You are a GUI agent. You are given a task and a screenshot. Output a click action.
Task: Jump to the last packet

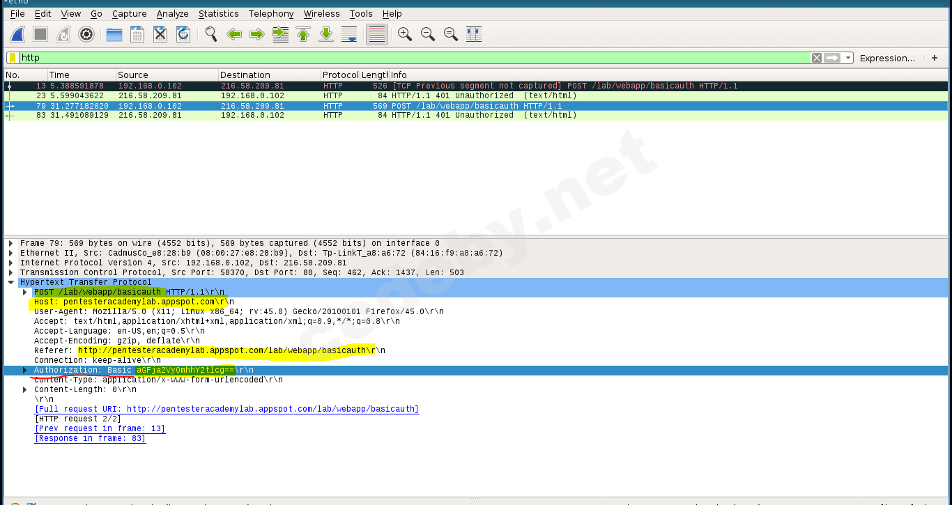(x=326, y=34)
